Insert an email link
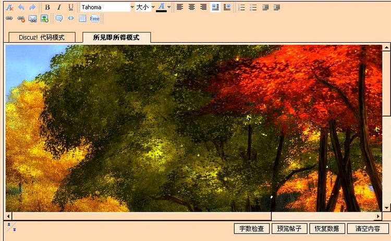This screenshot has height=241, width=391. tap(33, 19)
